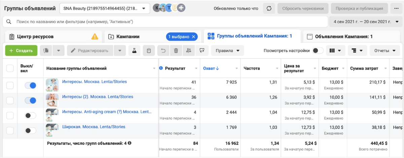Open Широкая. Москва. Lenta/Stories link
Screen dimensions: 404x158
tap(94, 127)
